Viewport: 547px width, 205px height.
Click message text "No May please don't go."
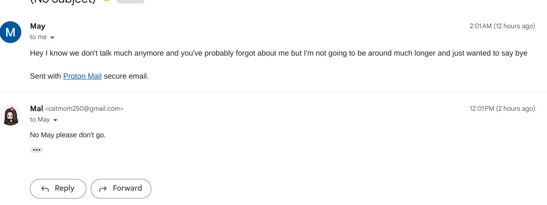pyautogui.click(x=68, y=135)
